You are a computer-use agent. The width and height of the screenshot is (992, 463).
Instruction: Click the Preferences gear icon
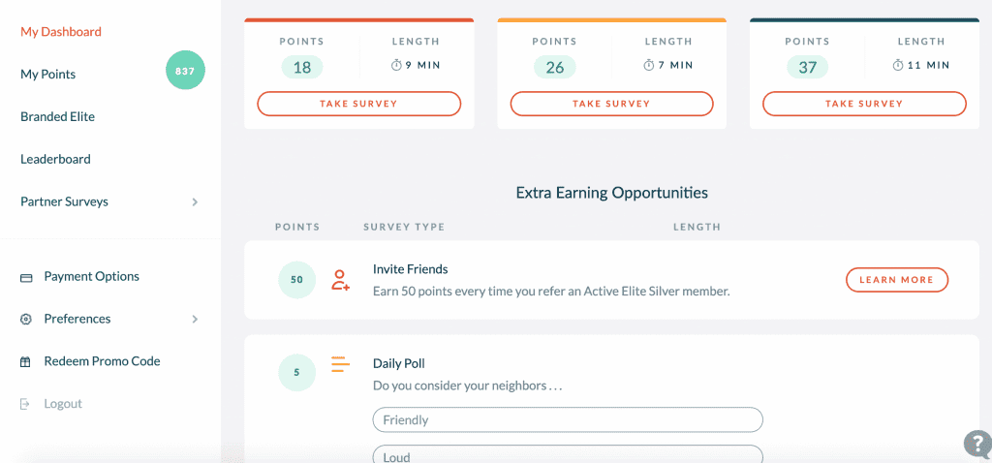click(x=26, y=320)
